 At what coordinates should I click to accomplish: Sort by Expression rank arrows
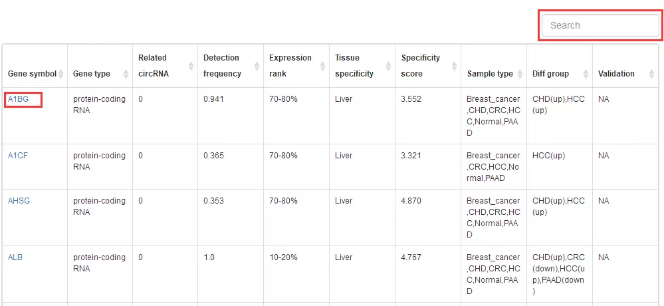tap(322, 66)
